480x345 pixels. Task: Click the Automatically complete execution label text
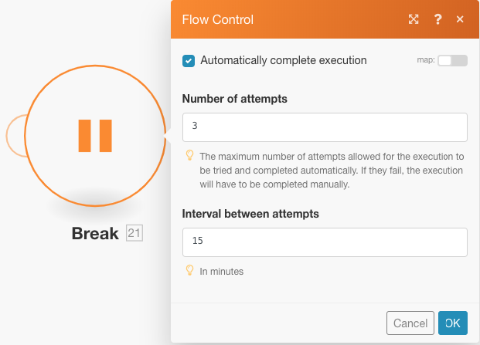tap(284, 60)
